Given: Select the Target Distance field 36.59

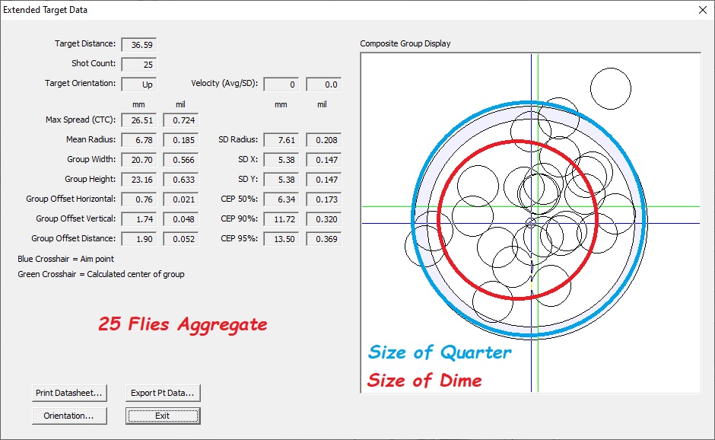Looking at the screenshot, I should coord(139,45).
